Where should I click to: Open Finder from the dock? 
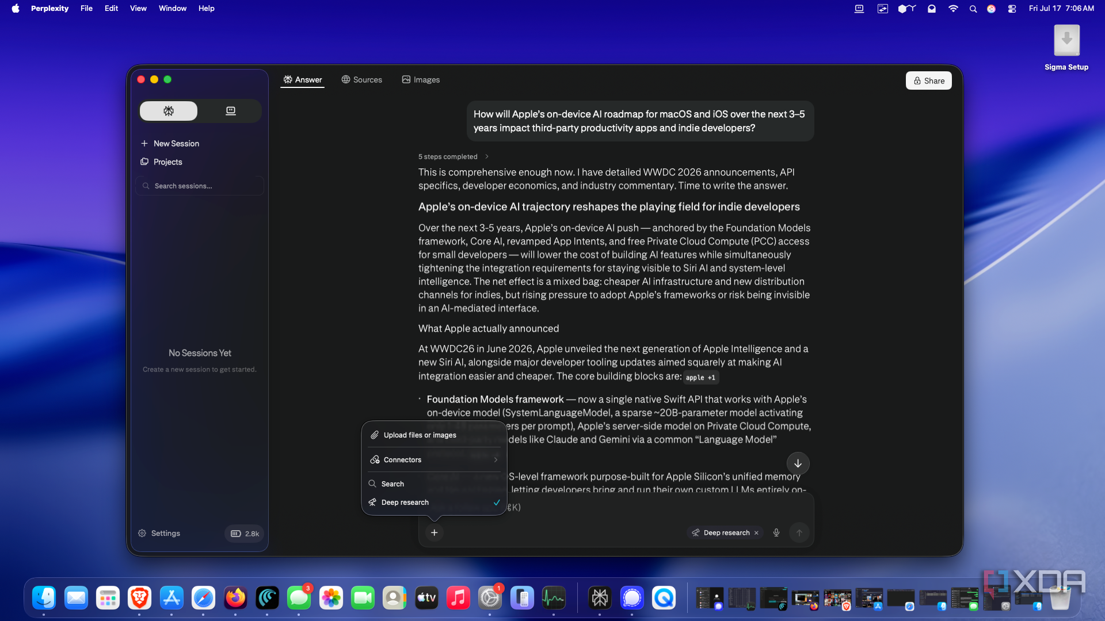tap(44, 599)
